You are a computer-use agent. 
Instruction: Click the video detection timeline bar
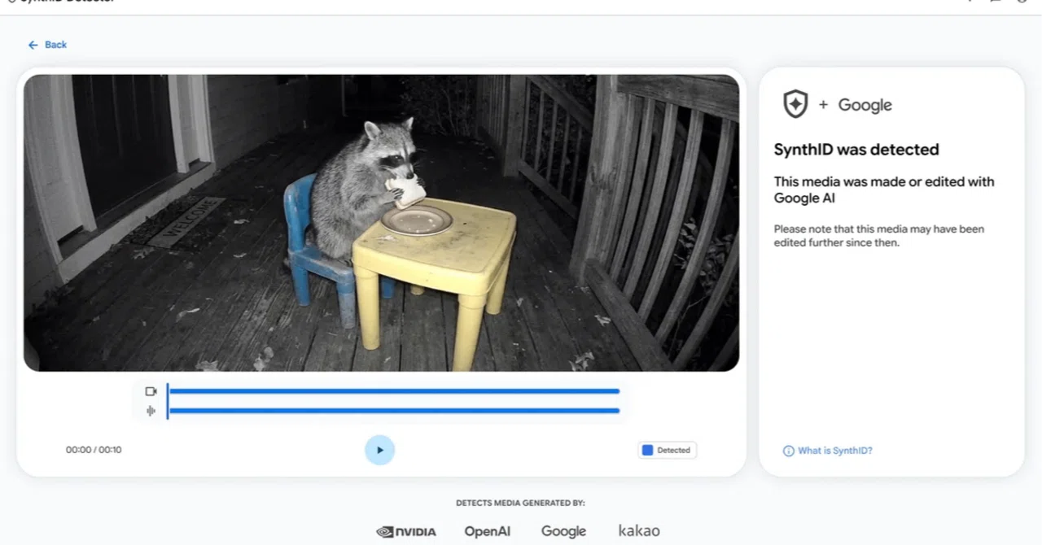[394, 391]
